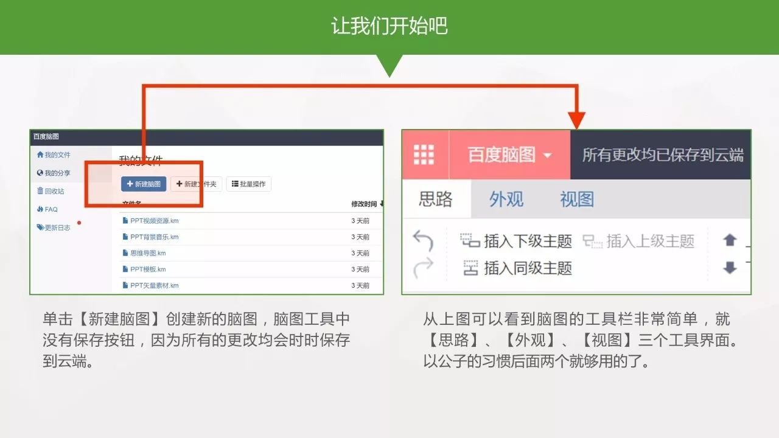
Task: Click the flame icon beside FAQ
Action: [x=40, y=209]
